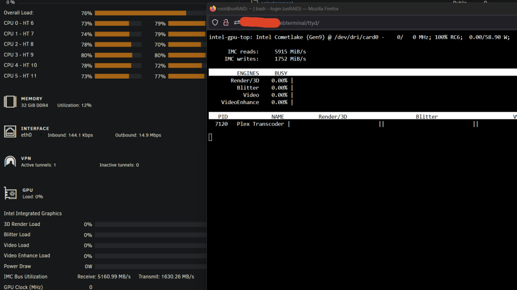Click the Power Draw bar

pos(150,267)
